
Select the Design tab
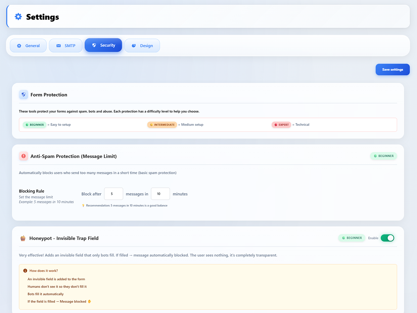tap(142, 45)
